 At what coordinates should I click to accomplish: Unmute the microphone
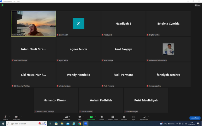5,118
